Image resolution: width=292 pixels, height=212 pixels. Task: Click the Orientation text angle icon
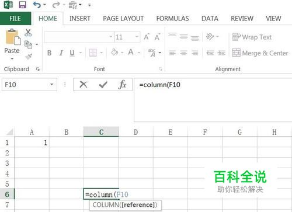click(x=210, y=37)
